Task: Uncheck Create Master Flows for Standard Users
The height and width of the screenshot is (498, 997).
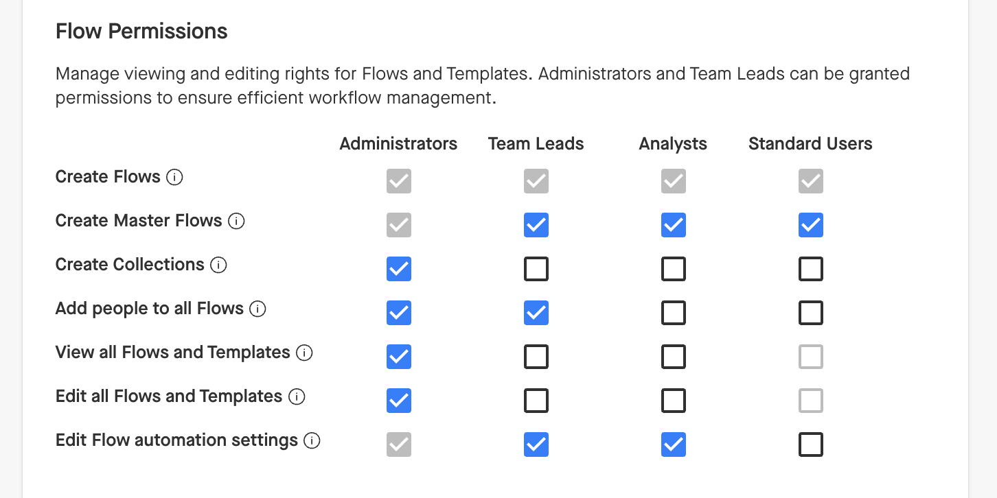Action: coord(811,225)
